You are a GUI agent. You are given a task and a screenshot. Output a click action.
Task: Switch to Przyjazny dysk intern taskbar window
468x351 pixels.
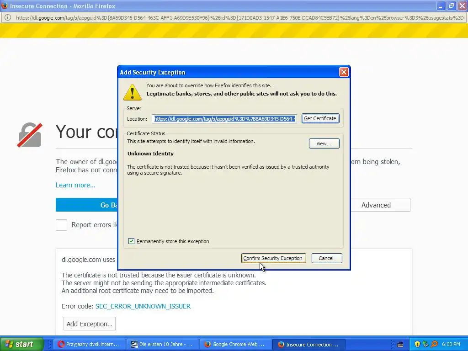click(x=89, y=344)
